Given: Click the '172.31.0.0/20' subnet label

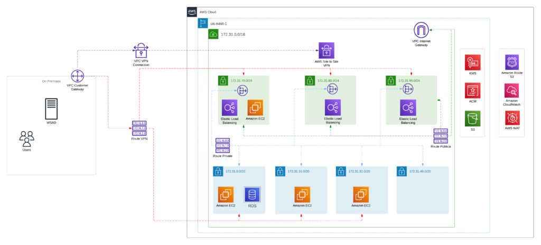Looking at the screenshot, I should 236,171.
